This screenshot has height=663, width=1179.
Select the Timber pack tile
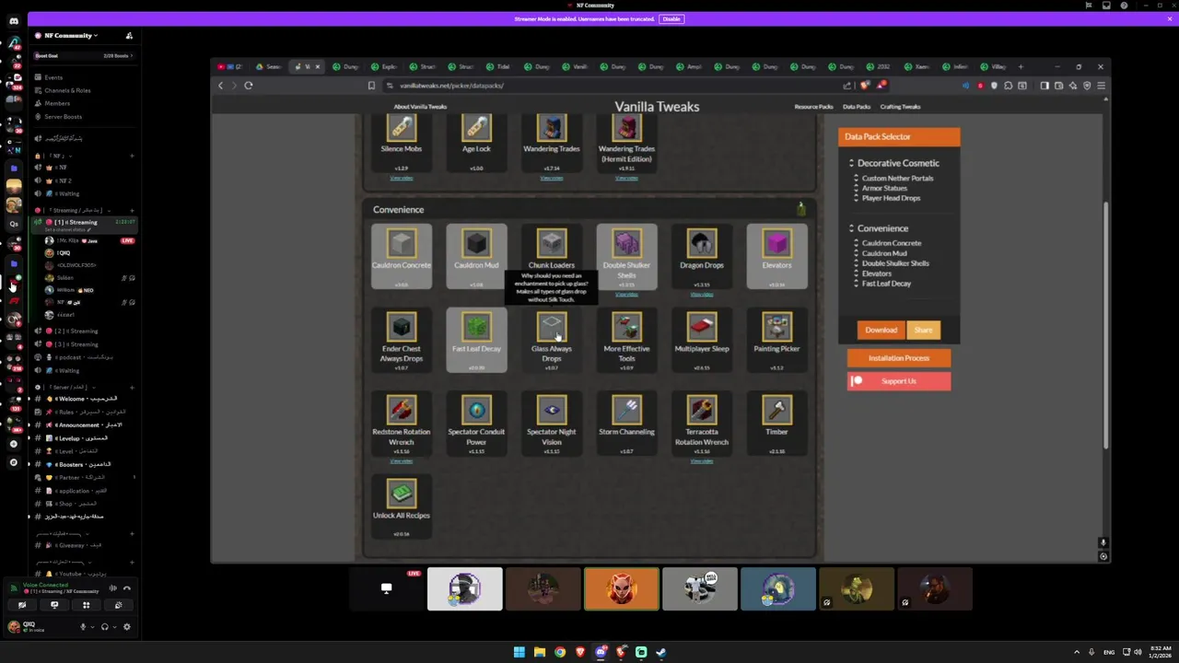point(776,424)
